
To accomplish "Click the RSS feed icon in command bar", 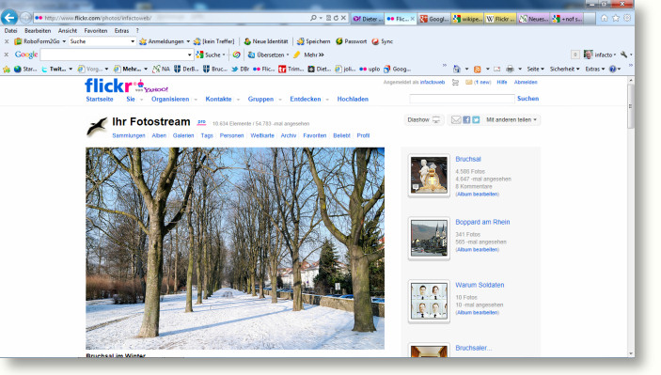I will tap(478, 69).
